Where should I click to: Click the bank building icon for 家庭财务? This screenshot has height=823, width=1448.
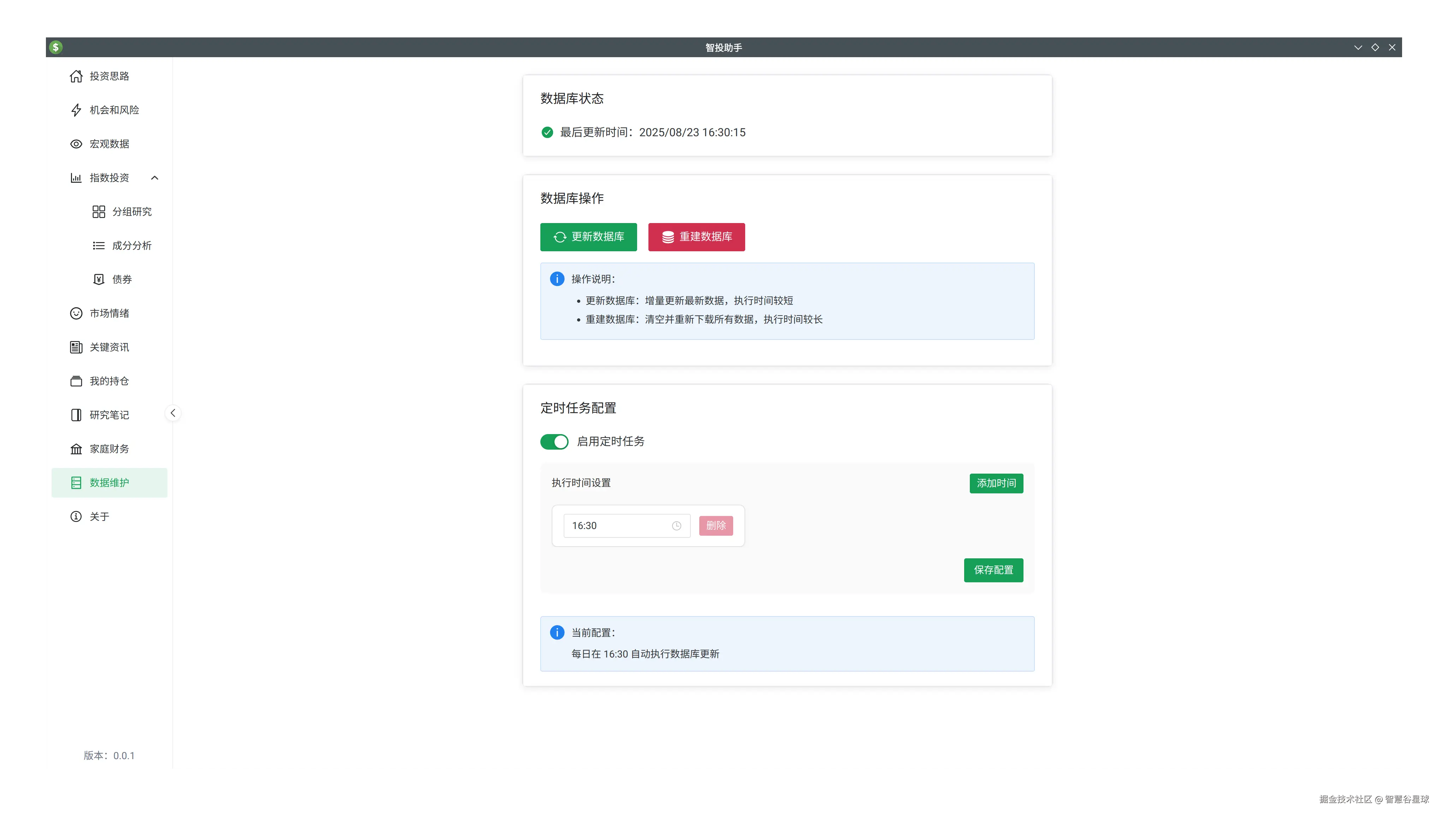pos(76,449)
